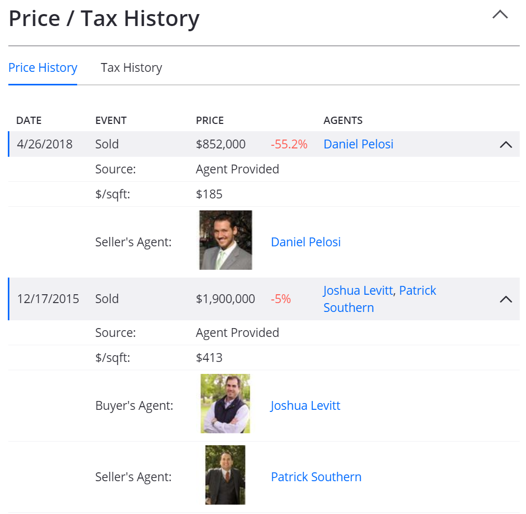Click the Price / Tax History heading
This screenshot has height=514, width=526.
(x=104, y=18)
